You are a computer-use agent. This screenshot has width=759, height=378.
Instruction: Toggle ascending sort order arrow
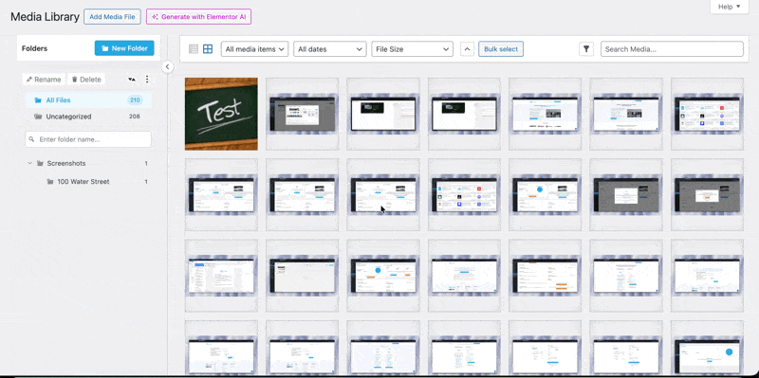click(x=467, y=49)
